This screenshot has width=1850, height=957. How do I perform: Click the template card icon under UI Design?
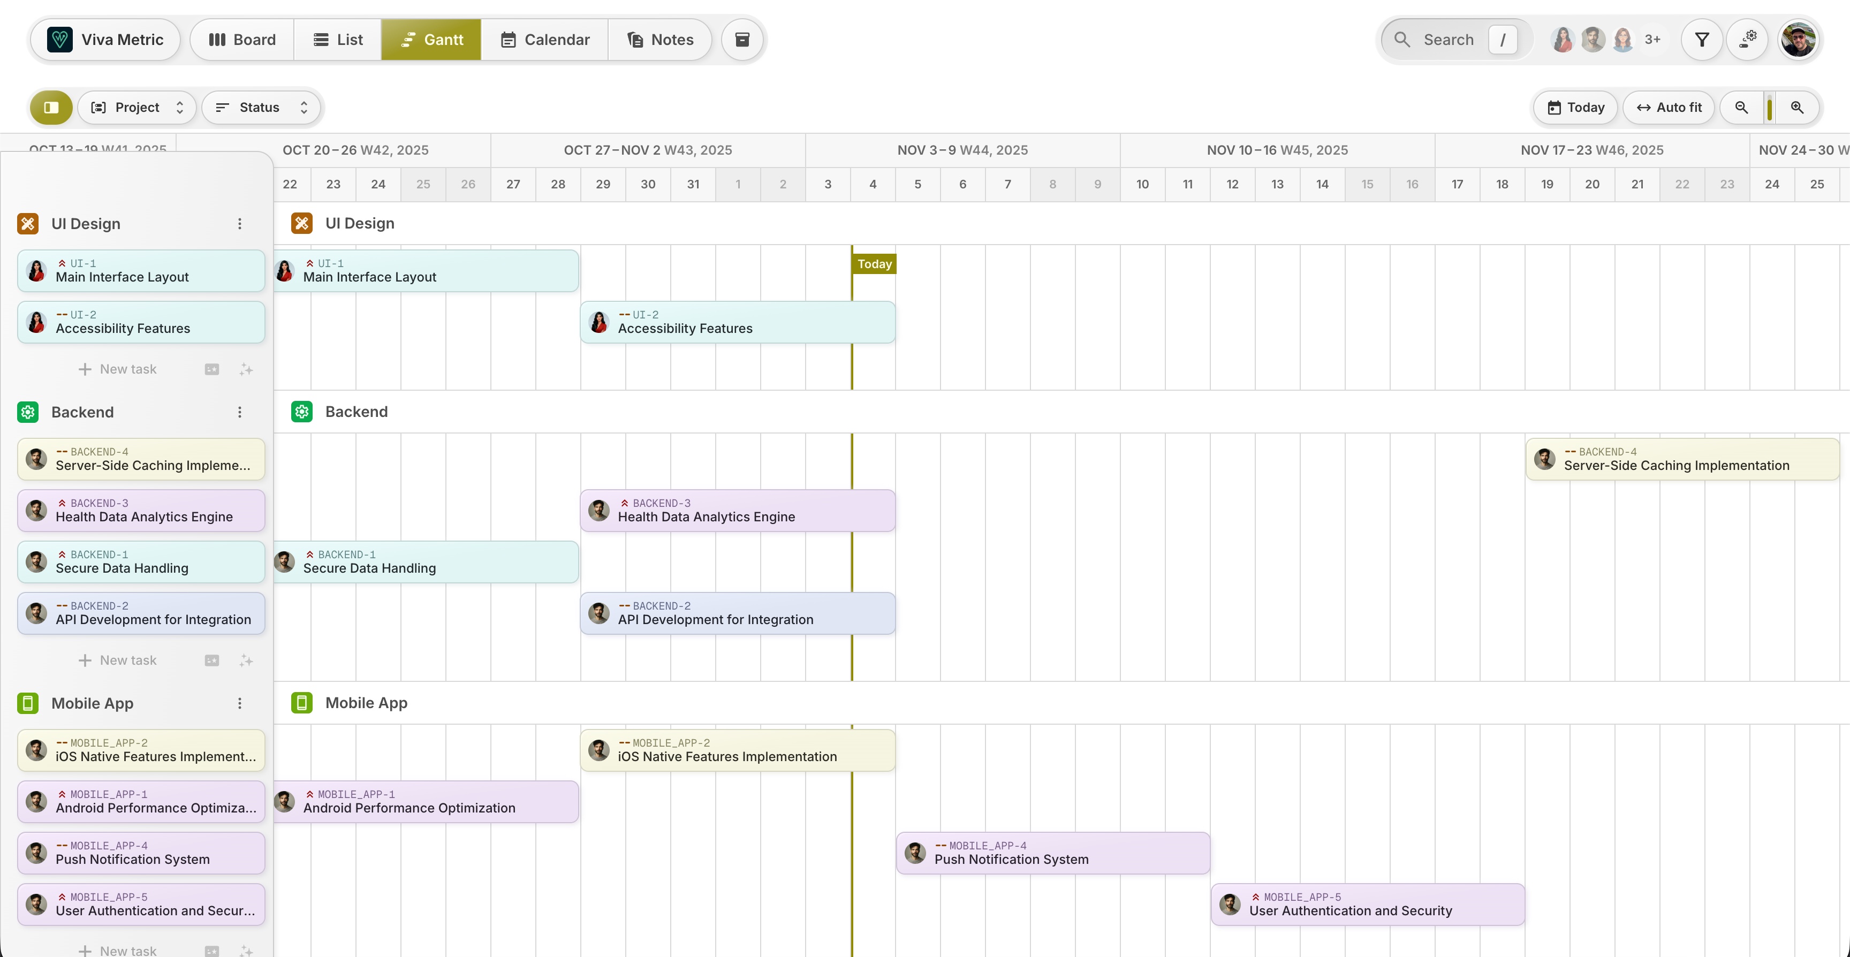pyautogui.click(x=212, y=370)
